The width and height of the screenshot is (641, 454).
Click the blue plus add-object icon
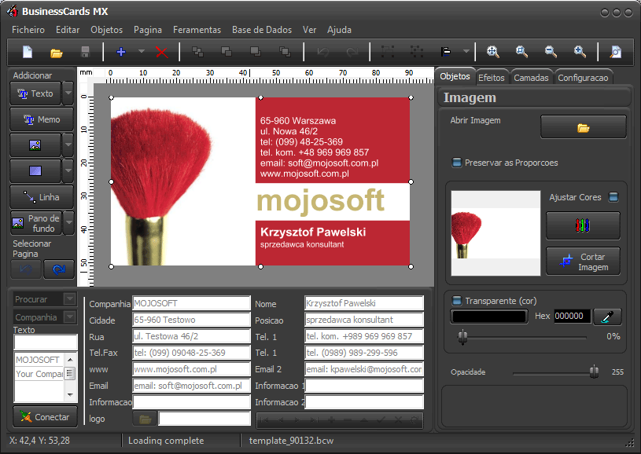[x=121, y=52]
